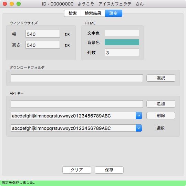Switch to the 検索 tab
Image resolution: width=186 pixels, height=186 pixels.
pyautogui.click(x=72, y=13)
